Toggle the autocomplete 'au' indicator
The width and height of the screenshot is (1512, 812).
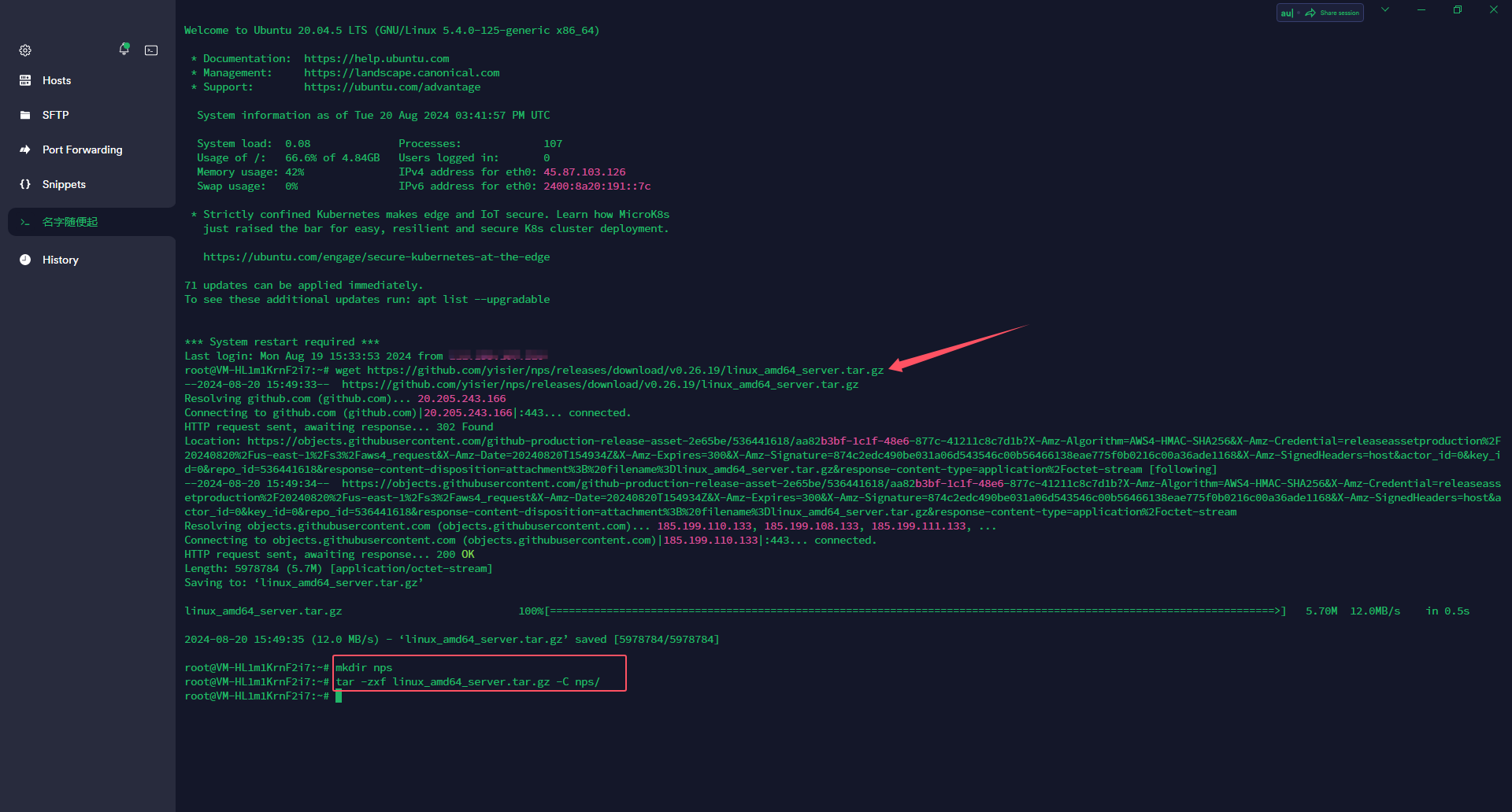coord(1287,13)
